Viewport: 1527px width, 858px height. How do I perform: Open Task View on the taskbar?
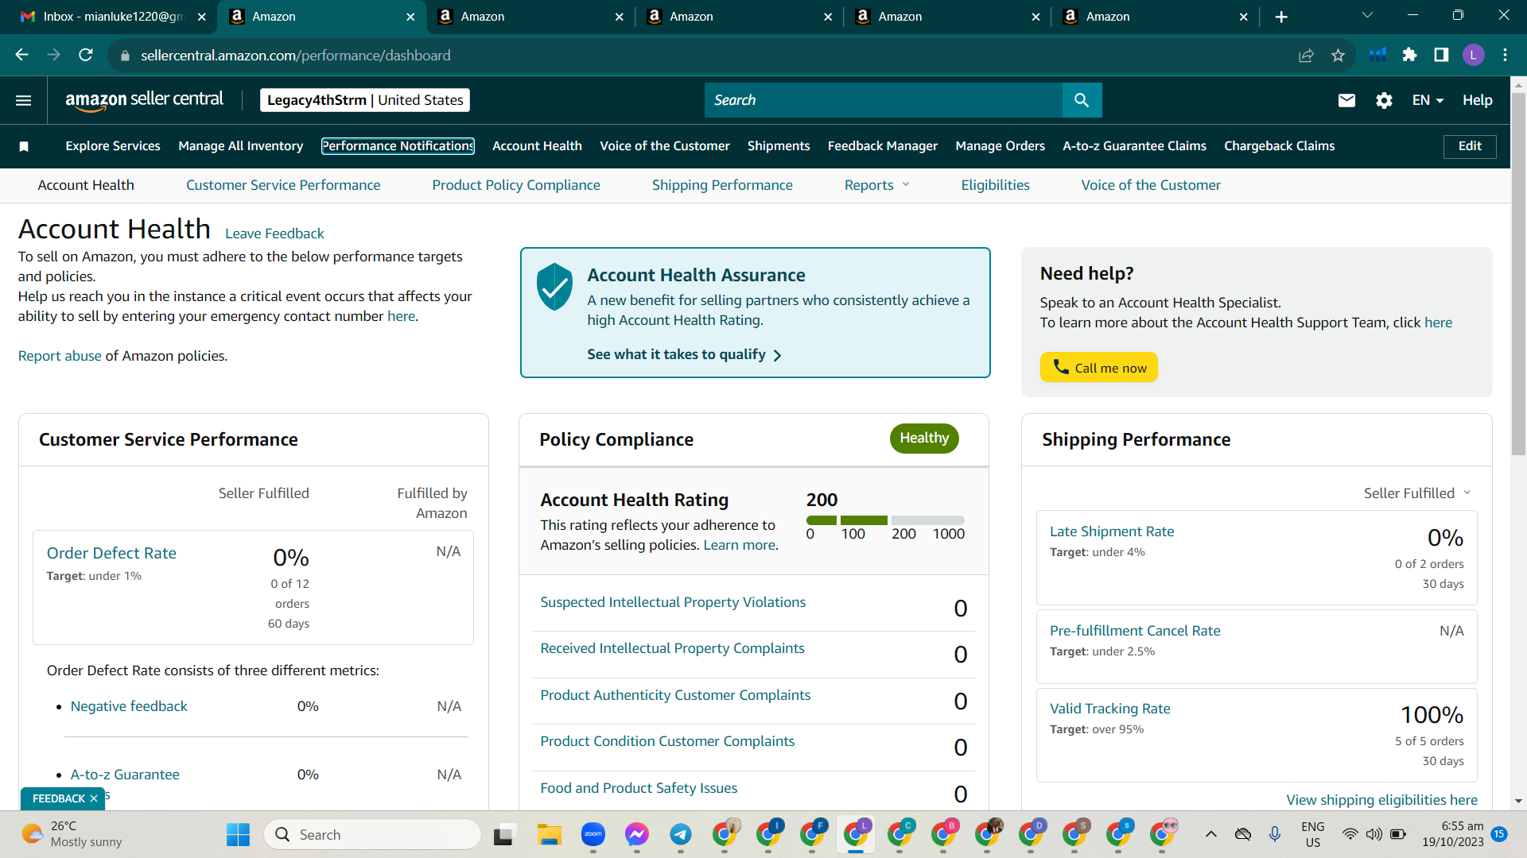coord(503,835)
